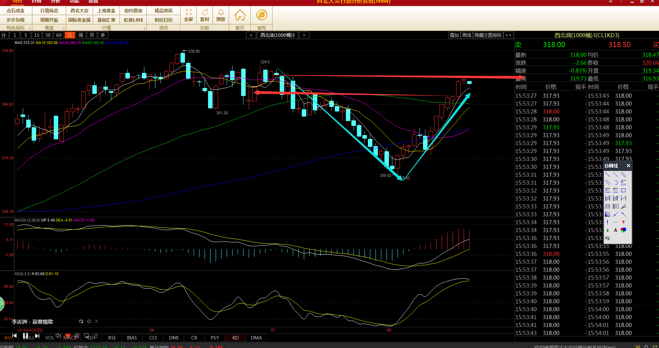Screen dimensions: 659x348
Task: Pause the playing song
Action: click(x=25, y=336)
